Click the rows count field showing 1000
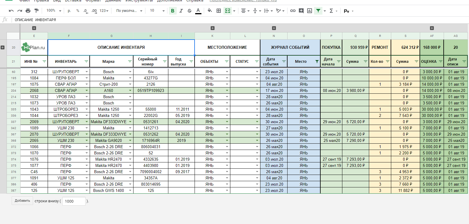Screen dimensions: 469x224 (74, 201)
